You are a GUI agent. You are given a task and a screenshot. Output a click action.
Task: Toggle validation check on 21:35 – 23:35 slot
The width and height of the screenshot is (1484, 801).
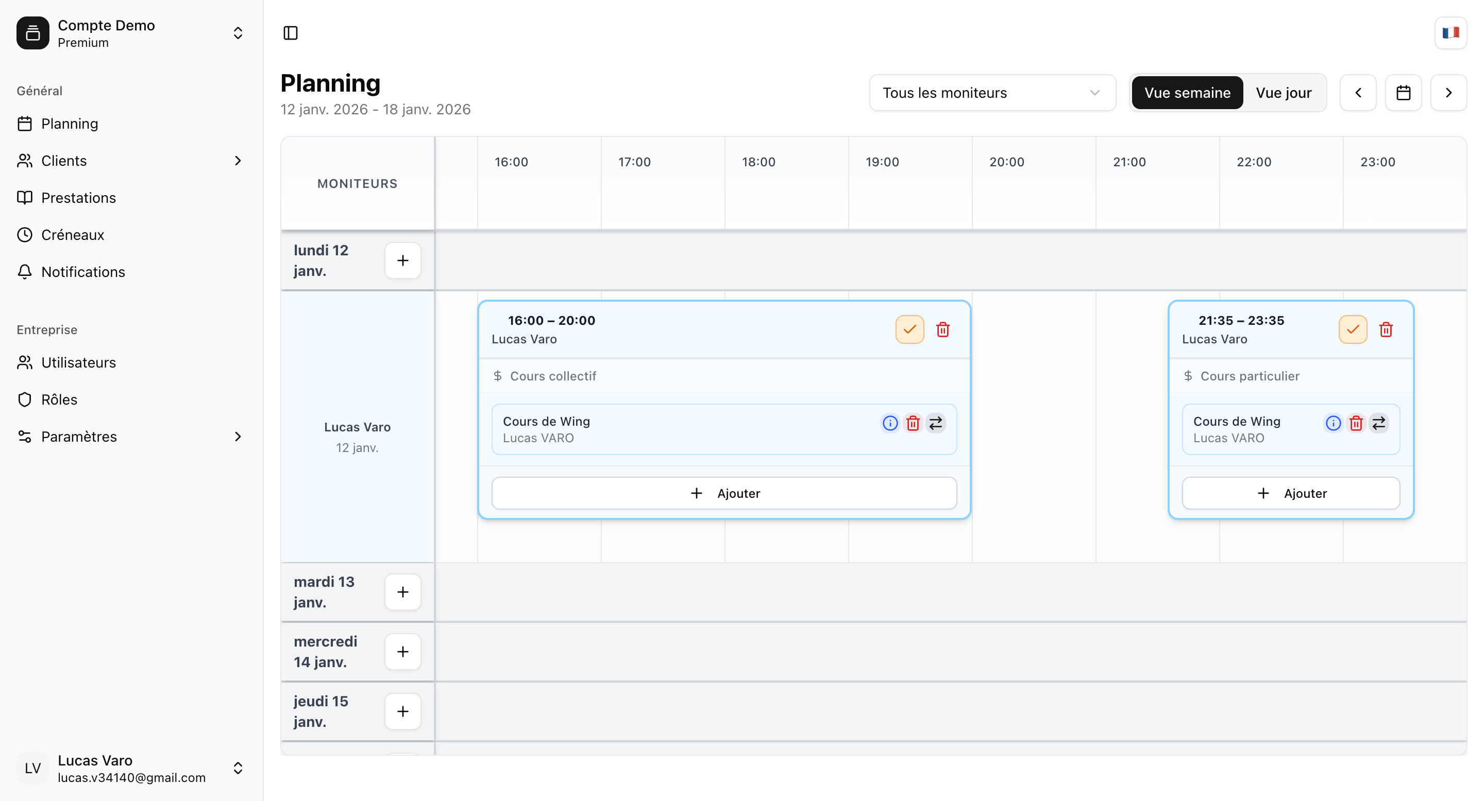point(1353,330)
